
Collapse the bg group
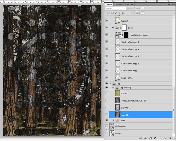coord(110,84)
